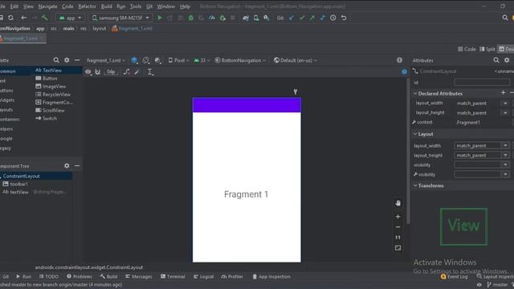Image resolution: width=514 pixels, height=289 pixels.
Task: Open the Profiler tool window
Action: point(232,276)
